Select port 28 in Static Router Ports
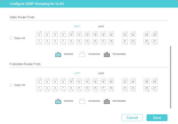Image resolution: width=178 pixels, height=124 pixels. (x=154, y=34)
